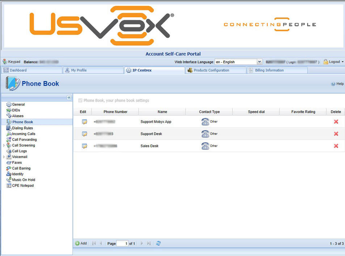345x256 pixels.
Task: Sort by Favorite Rating column header
Action: (303, 112)
